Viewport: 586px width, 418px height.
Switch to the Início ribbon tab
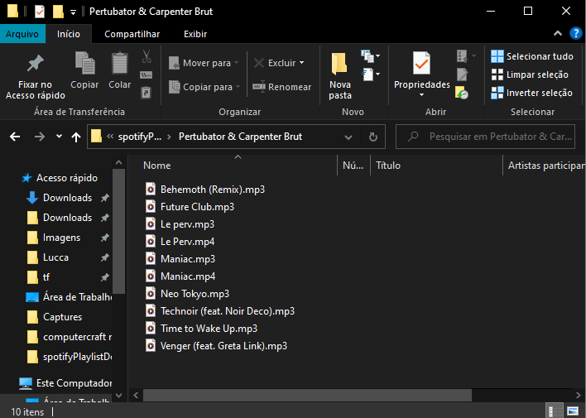point(69,34)
